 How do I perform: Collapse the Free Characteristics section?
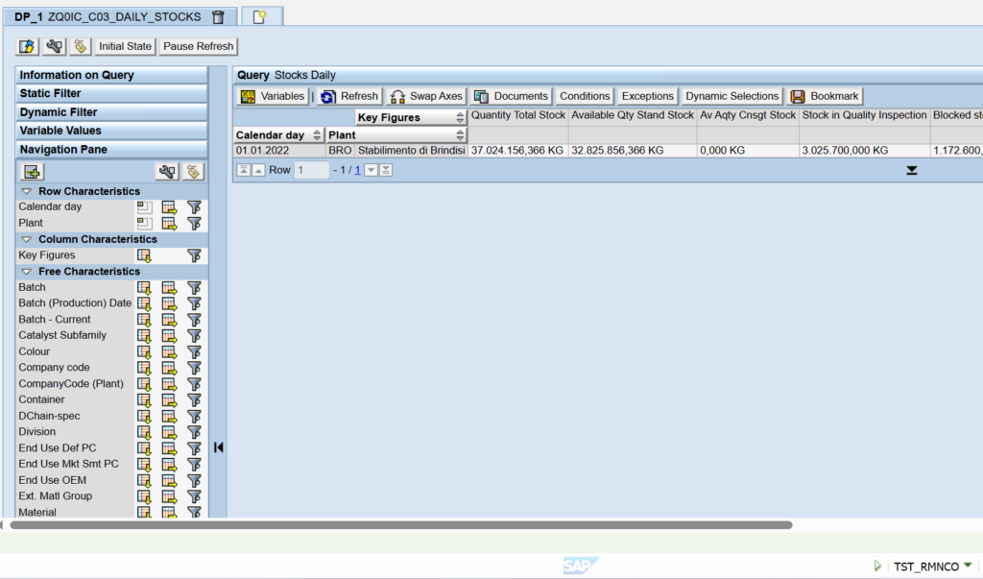27,272
